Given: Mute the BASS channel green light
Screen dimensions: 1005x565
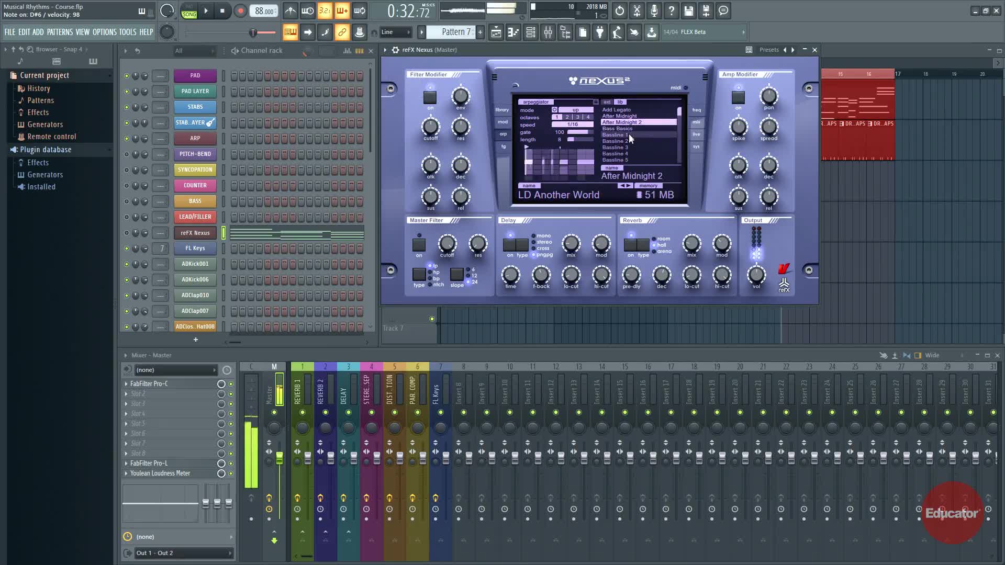Looking at the screenshot, I should point(126,201).
